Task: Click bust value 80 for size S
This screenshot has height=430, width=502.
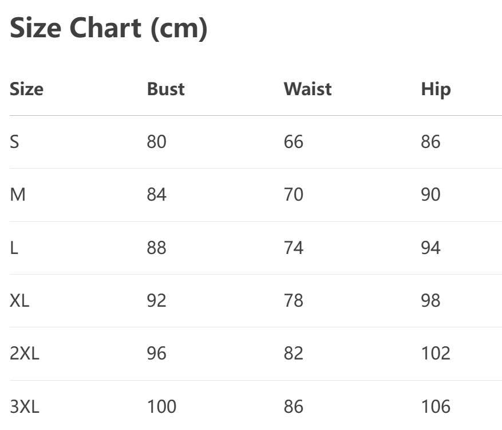Action: pos(156,142)
